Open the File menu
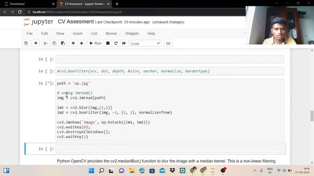 [29, 34]
